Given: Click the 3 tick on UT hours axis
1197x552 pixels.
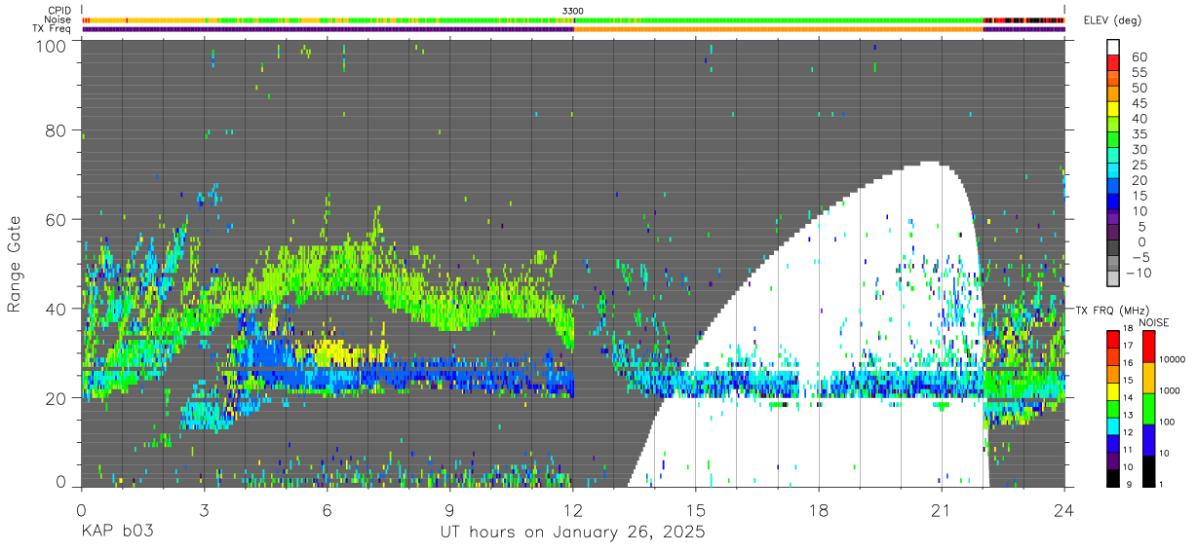Looking at the screenshot, I should (205, 510).
